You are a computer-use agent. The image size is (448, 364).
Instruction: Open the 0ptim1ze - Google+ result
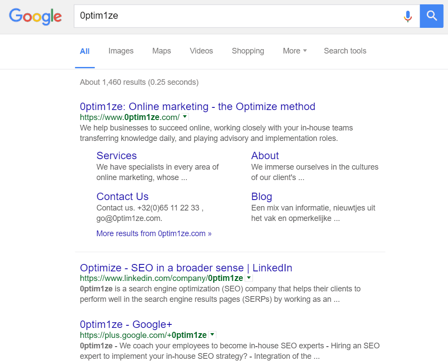coord(126,324)
